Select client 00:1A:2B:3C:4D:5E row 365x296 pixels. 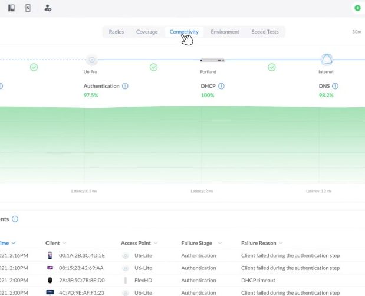[x=81, y=256]
